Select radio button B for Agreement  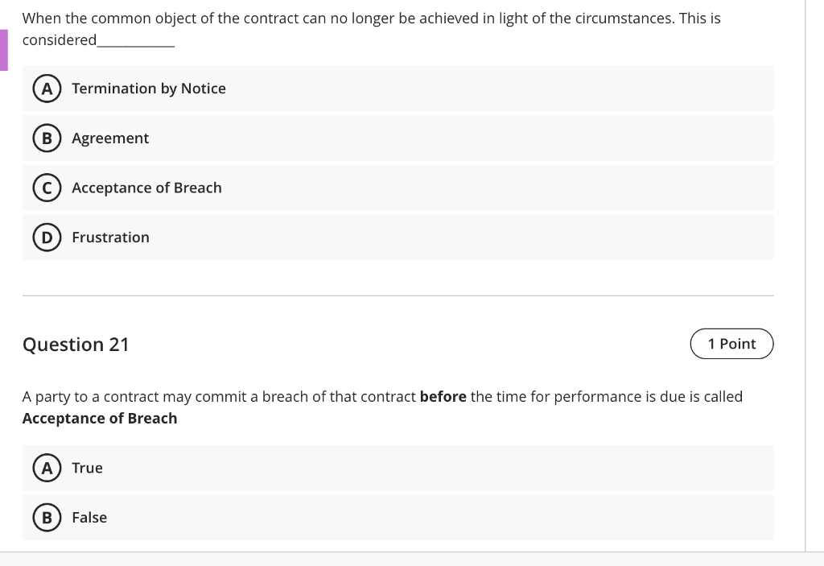coord(46,138)
